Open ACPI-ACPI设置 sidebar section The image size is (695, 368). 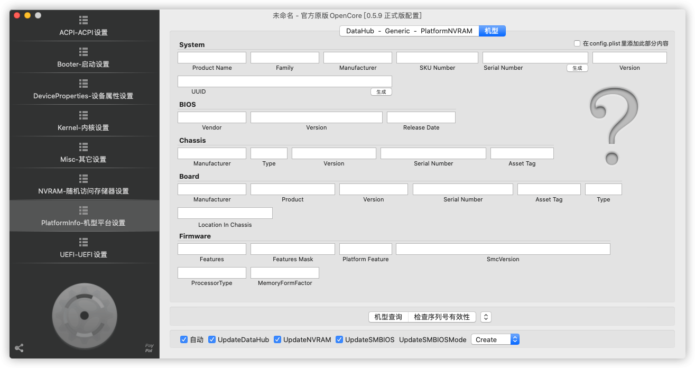(84, 26)
